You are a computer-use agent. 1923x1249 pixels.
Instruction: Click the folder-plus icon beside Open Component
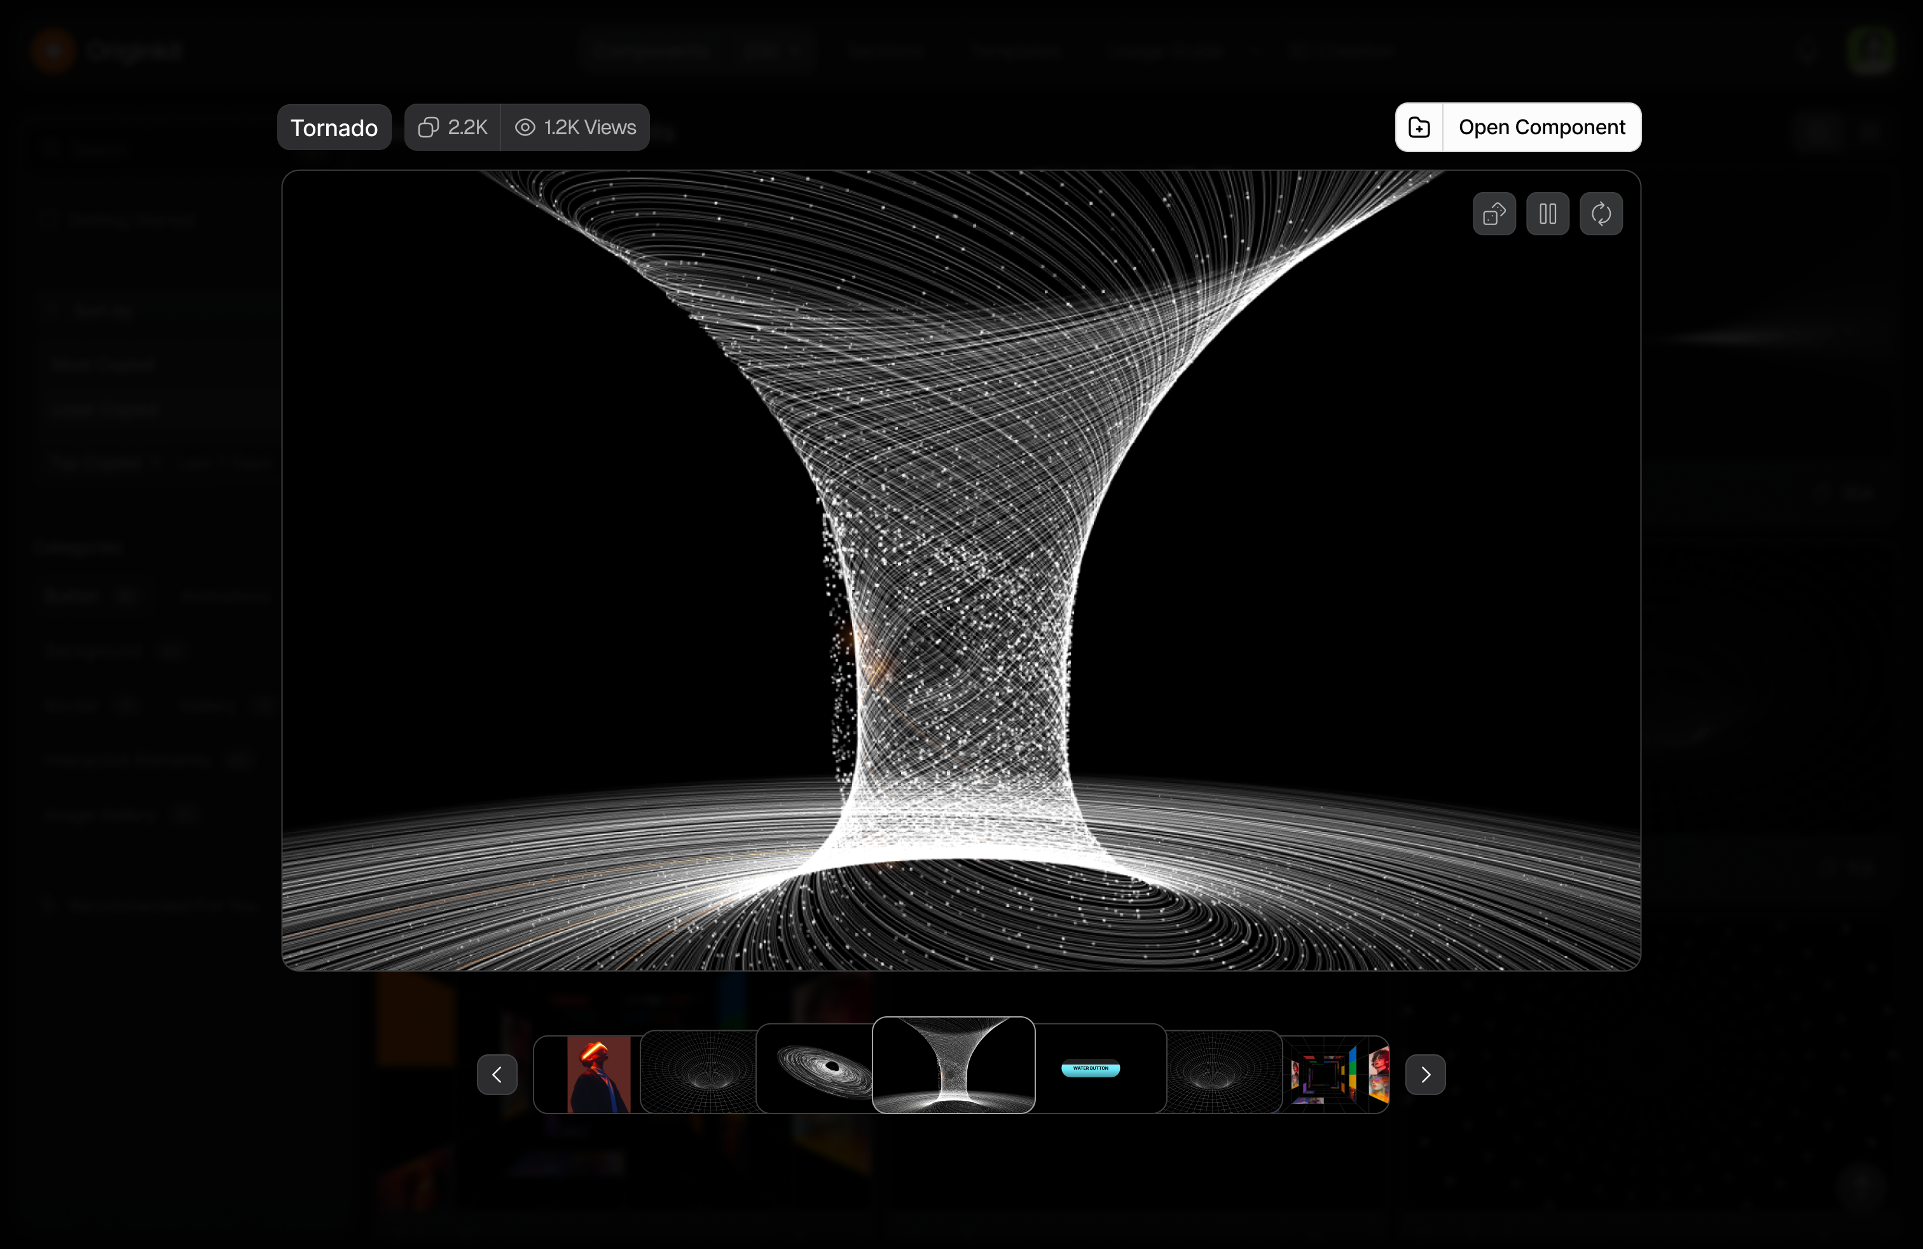1419,127
